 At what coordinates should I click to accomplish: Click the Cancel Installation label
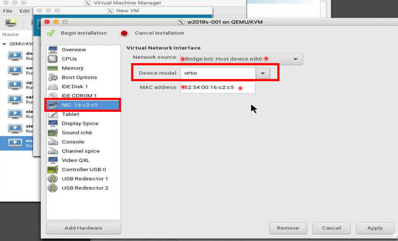click(159, 33)
